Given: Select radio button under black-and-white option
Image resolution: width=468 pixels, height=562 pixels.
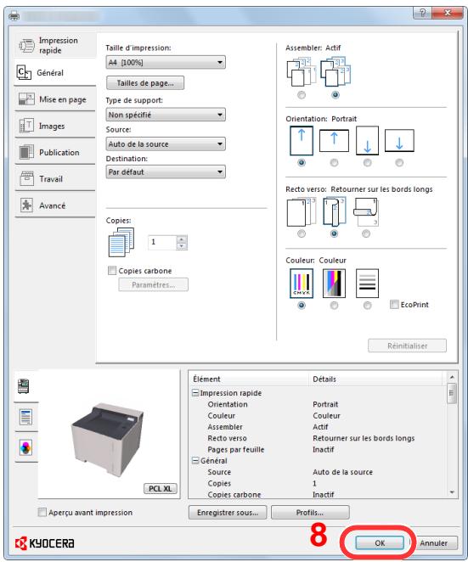Looking at the screenshot, I should click(x=367, y=306).
